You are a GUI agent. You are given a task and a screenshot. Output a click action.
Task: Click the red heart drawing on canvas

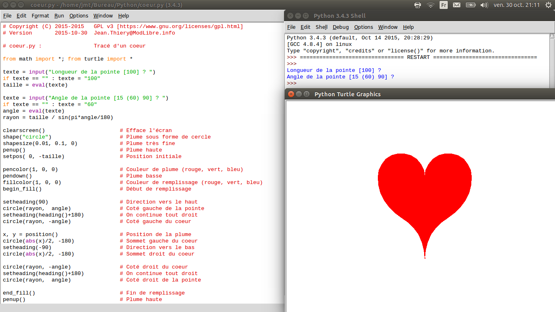tap(425, 195)
